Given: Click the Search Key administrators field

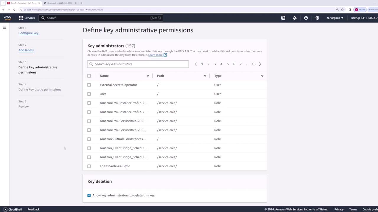Looking at the screenshot, I should click(138, 64).
